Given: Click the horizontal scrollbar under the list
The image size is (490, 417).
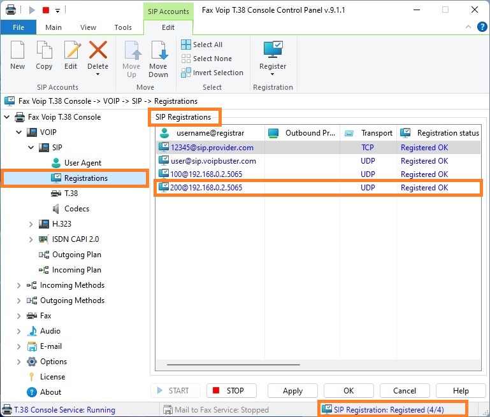Looking at the screenshot, I should 233,365.
